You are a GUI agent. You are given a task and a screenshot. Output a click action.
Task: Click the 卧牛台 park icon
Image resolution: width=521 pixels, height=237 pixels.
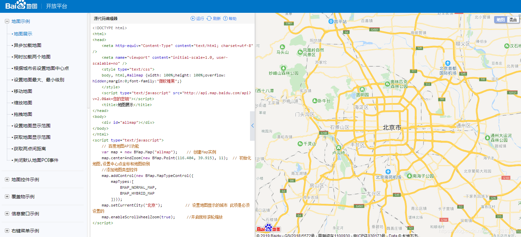(x=315, y=101)
